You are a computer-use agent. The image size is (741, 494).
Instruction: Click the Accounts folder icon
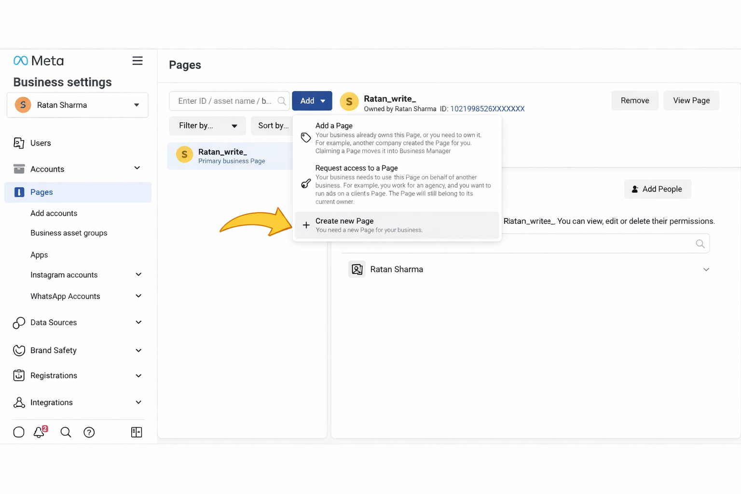point(19,169)
